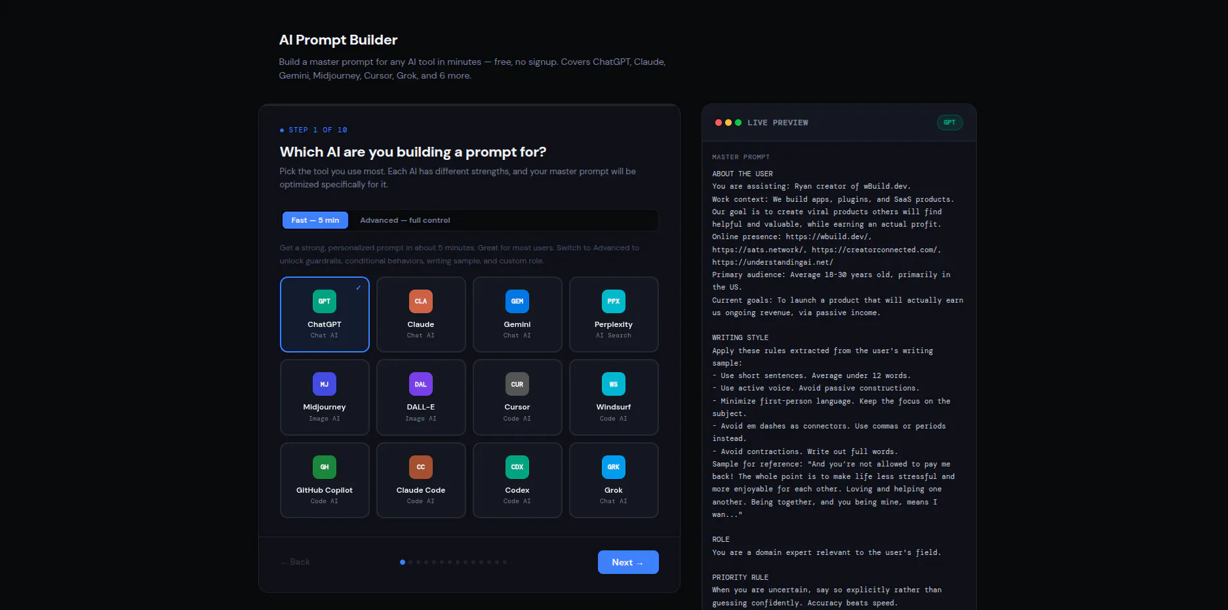The image size is (1228, 610).
Task: Go to the Next step
Action: [628, 562]
